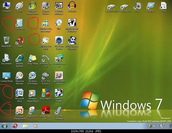Viewport: 172px width, 133px height.
Task: Click the taskbar clock
Action: [163, 126]
